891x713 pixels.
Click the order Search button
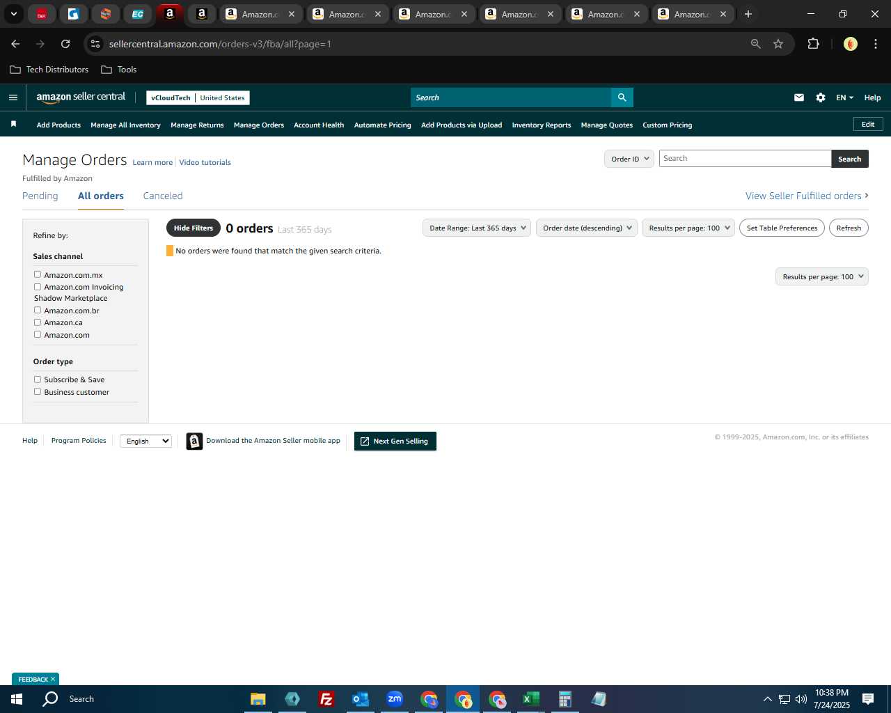(x=850, y=159)
